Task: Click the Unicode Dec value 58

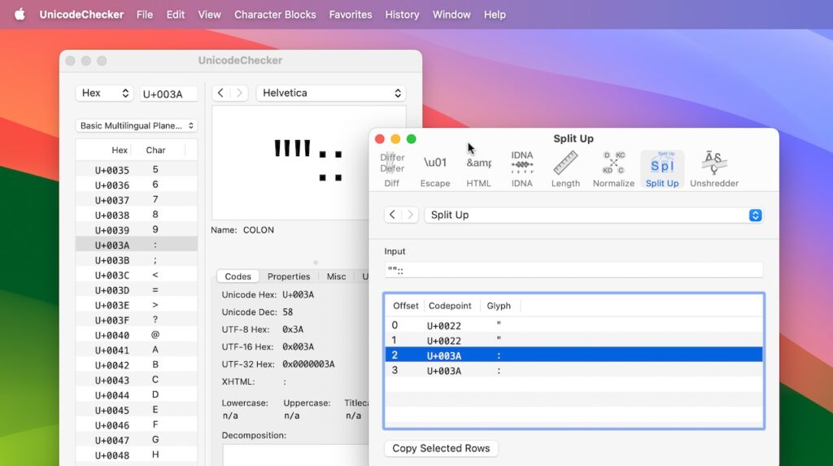Action: click(287, 312)
